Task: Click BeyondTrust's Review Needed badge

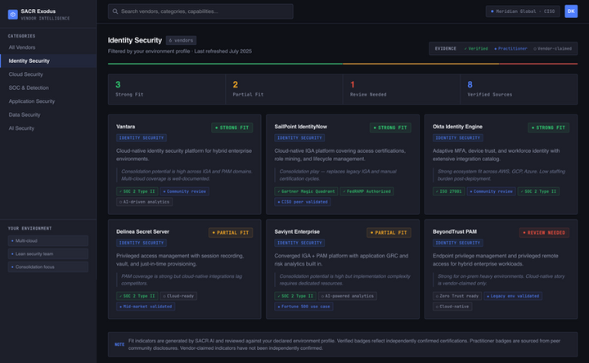Action: click(544, 233)
